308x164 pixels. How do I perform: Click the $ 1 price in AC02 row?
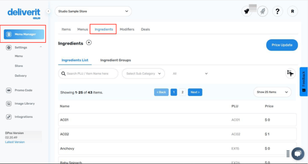(x=267, y=134)
